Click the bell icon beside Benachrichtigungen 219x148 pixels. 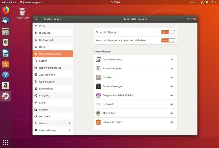click(36, 54)
